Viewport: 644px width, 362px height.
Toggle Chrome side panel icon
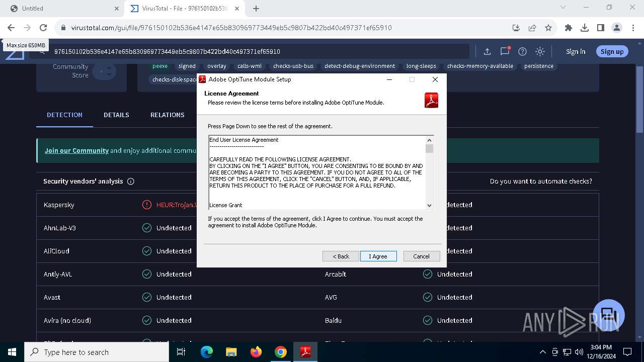(x=601, y=28)
